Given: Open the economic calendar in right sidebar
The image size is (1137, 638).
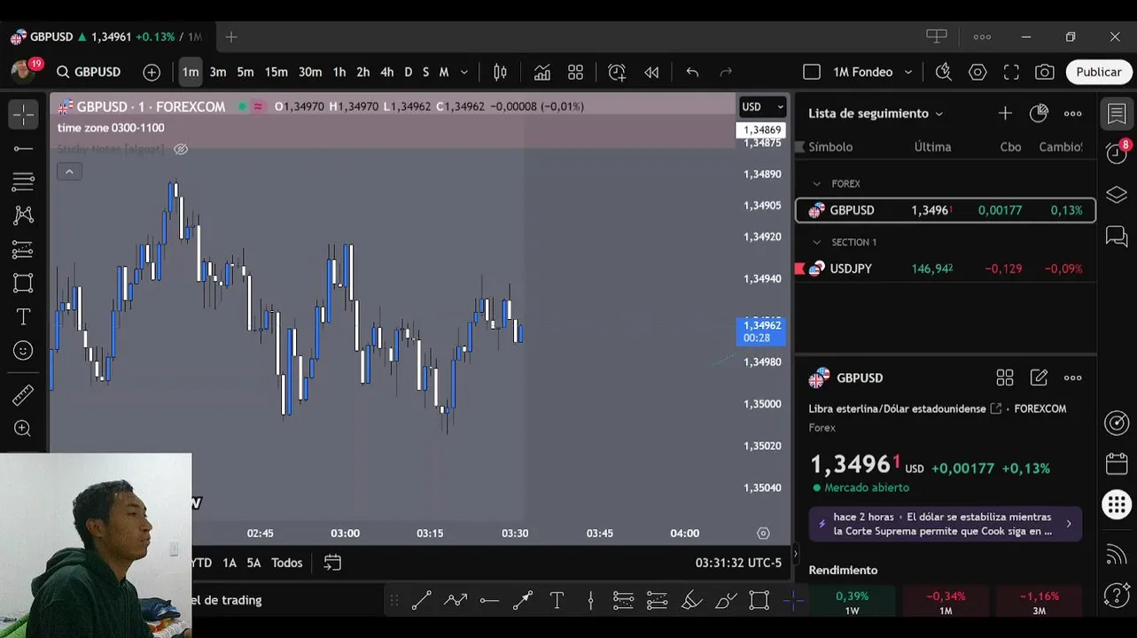Looking at the screenshot, I should tap(1117, 463).
